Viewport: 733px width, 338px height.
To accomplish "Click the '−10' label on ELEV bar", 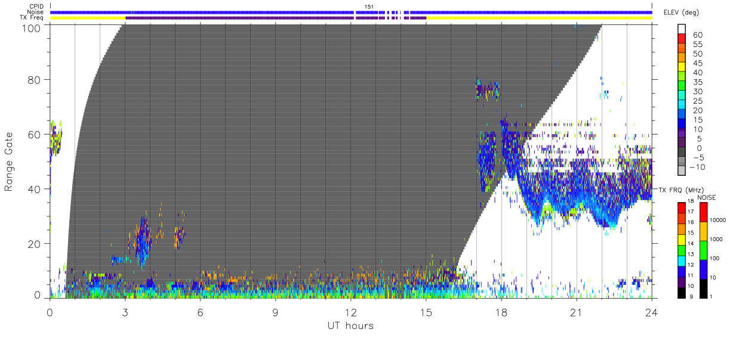I will [699, 167].
